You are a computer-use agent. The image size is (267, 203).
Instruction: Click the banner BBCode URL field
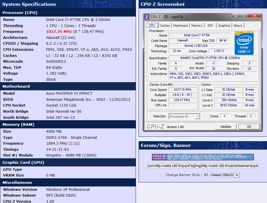point(203,166)
